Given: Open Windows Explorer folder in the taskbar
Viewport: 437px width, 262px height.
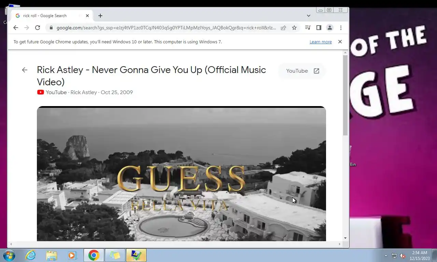Looking at the screenshot, I should pyautogui.click(x=52, y=255).
